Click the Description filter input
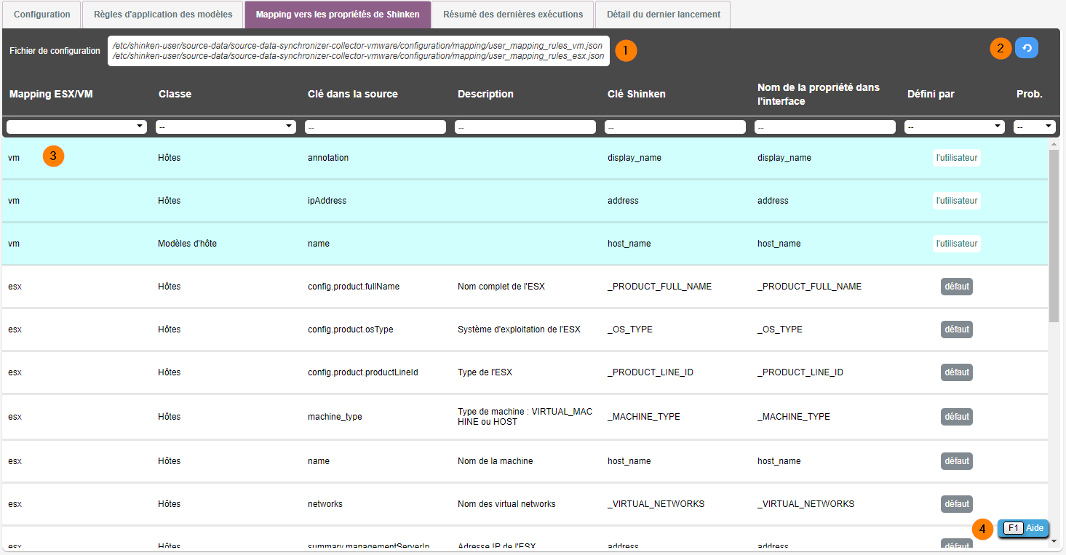 point(525,127)
